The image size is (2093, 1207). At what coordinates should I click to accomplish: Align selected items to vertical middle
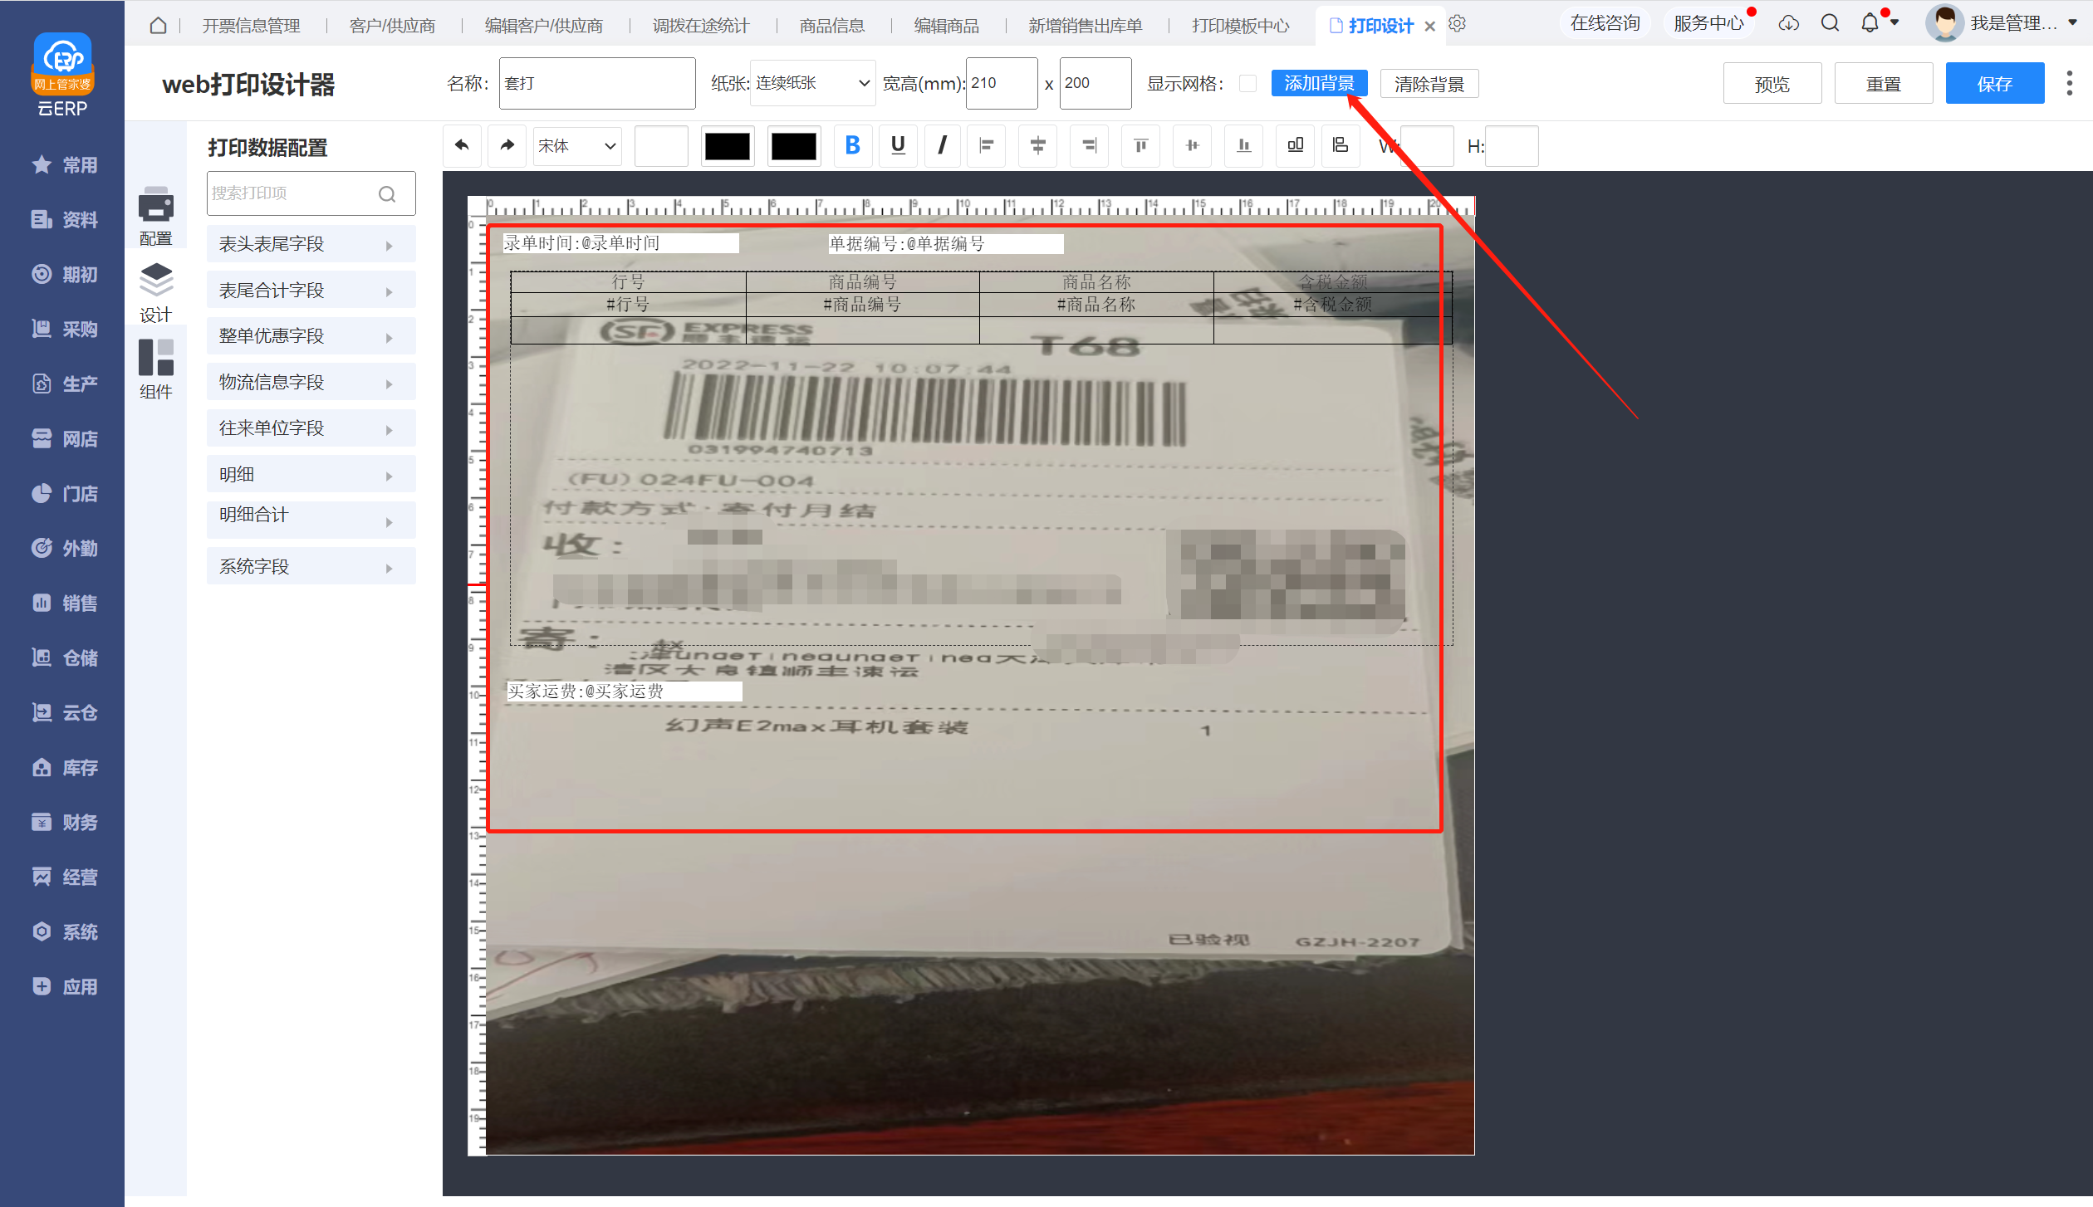pyautogui.click(x=1193, y=145)
